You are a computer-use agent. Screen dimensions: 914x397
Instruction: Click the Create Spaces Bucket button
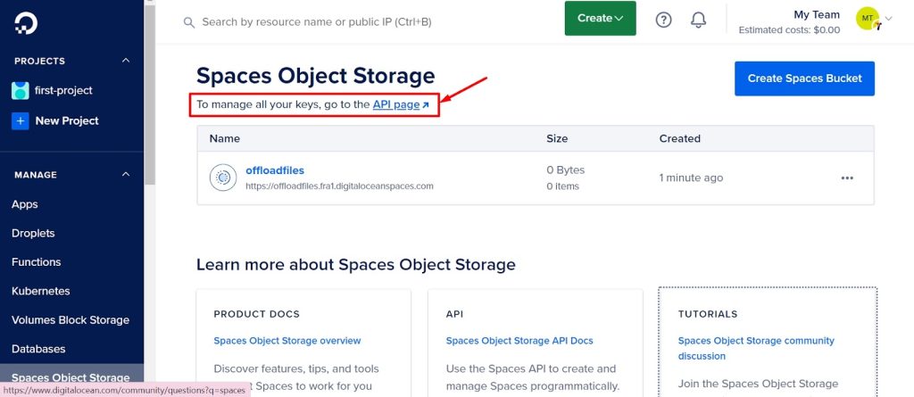tap(804, 79)
